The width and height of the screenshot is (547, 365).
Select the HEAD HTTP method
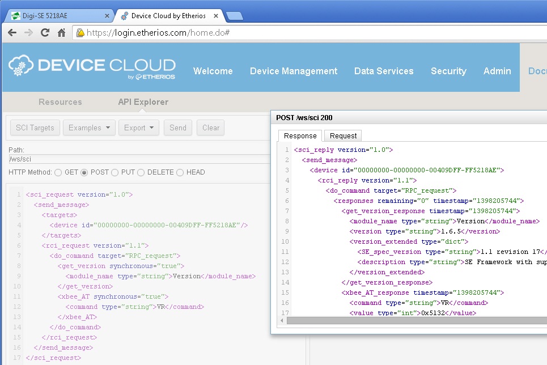tap(181, 172)
